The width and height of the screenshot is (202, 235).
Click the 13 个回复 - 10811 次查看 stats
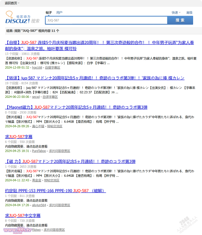22,54
